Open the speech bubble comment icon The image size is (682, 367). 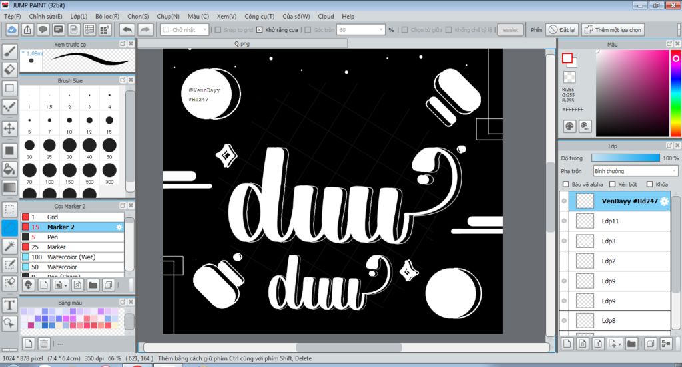click(x=43, y=29)
